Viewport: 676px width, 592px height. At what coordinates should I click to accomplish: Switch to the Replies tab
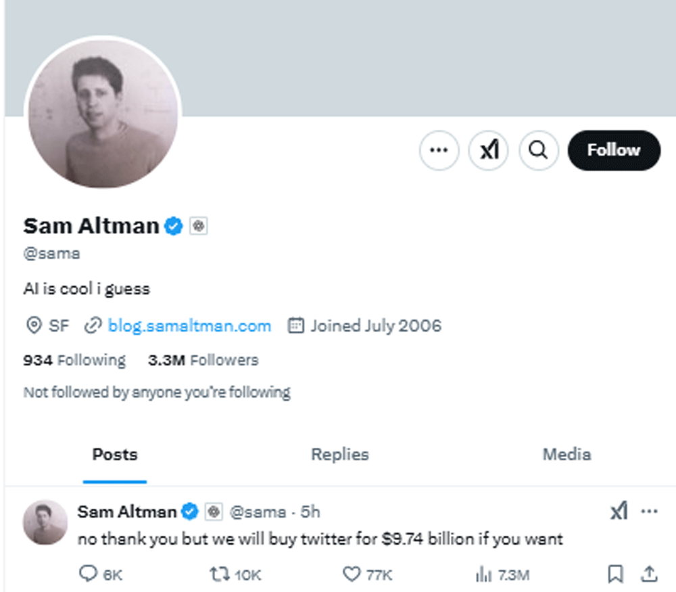coord(340,455)
